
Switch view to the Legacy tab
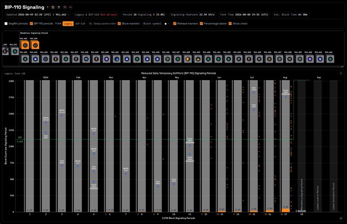(68, 23)
